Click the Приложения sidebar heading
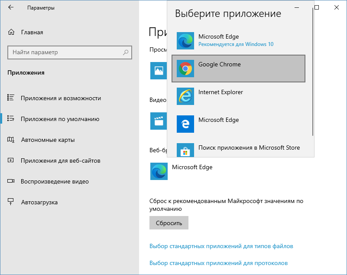The image size is (347, 275). [x=26, y=73]
